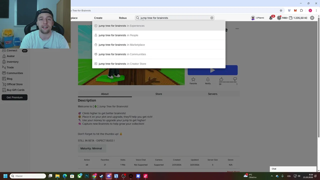Show hidden system tray icons
This screenshot has height=180, width=320.
coord(272,176)
